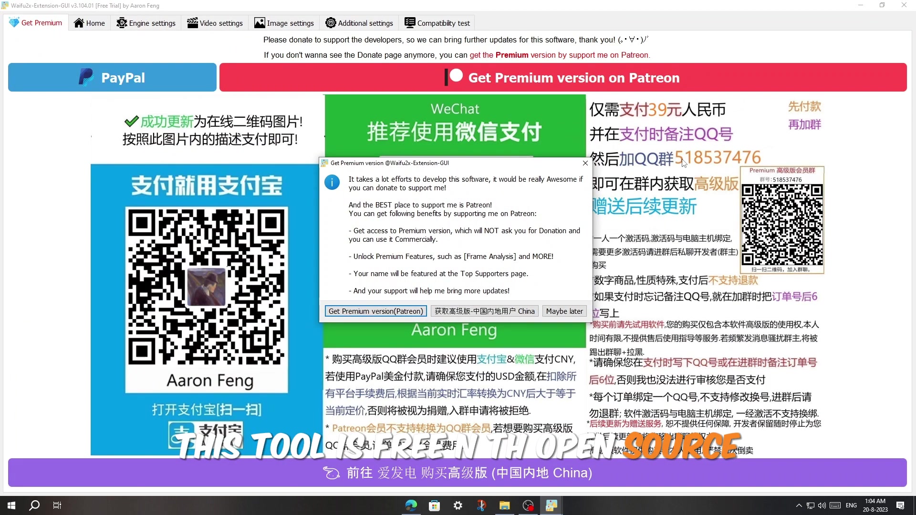Screen dimensions: 916x515
Task: Open Microsoft Edge from the taskbar
Action: [x=411, y=505]
